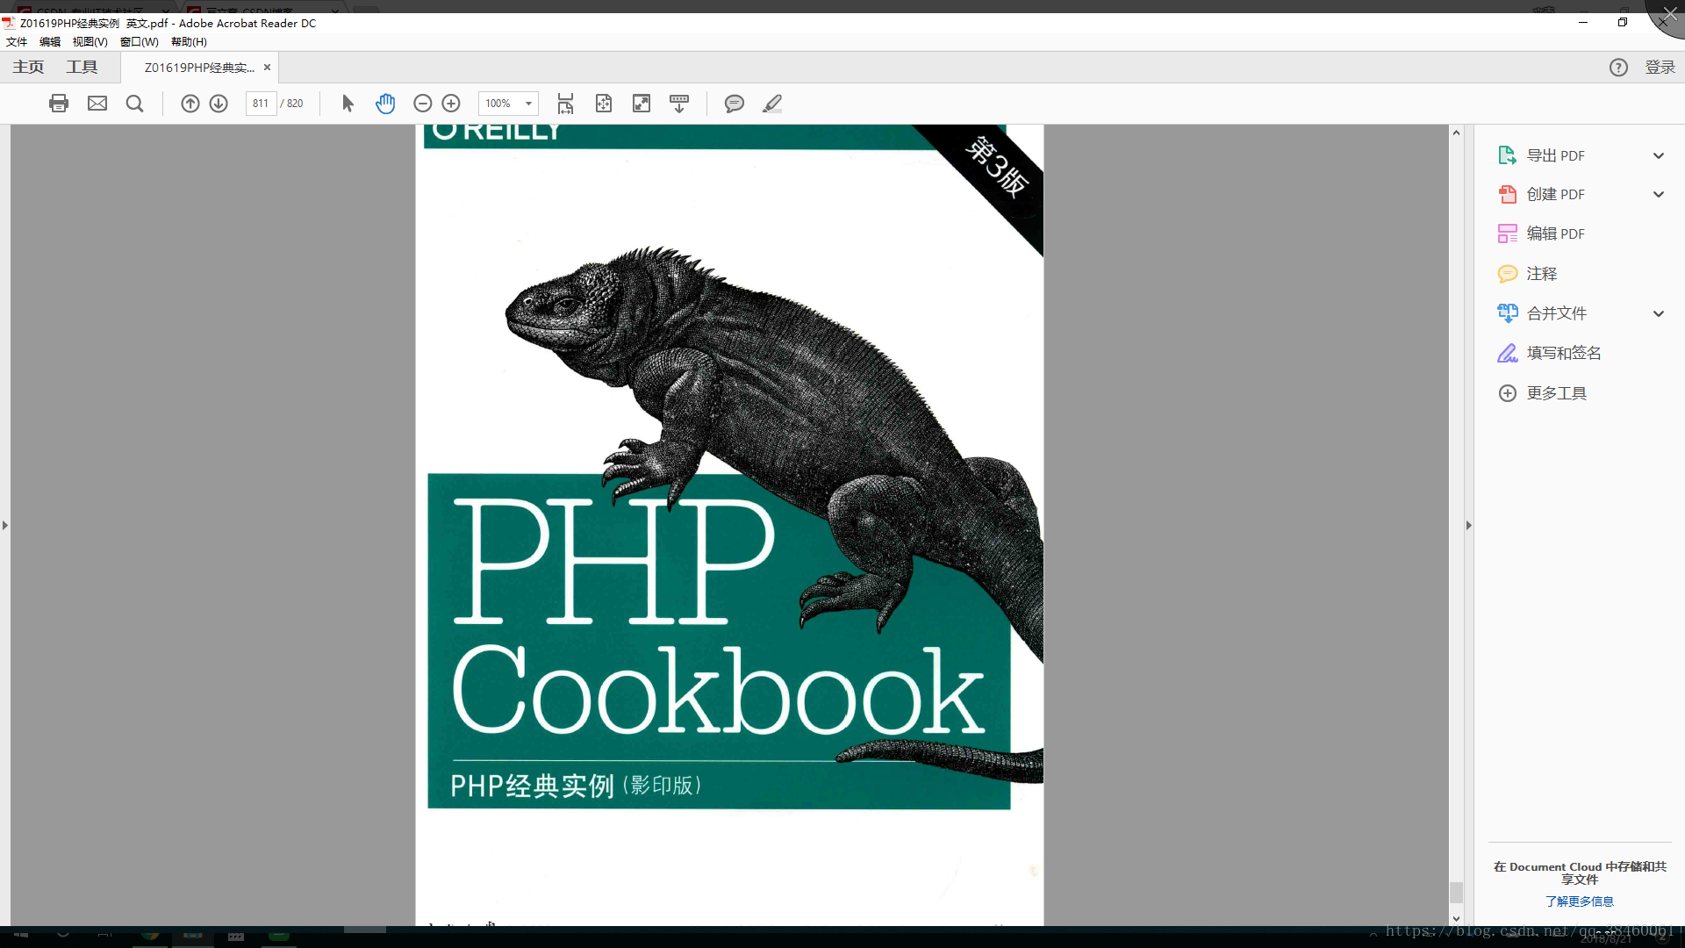Click the vertical scrollbar up arrow
This screenshot has height=948, width=1685.
tap(1456, 133)
